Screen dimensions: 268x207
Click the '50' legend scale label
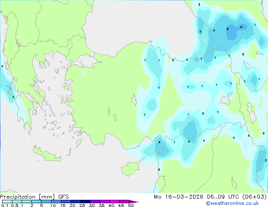pos(131,205)
